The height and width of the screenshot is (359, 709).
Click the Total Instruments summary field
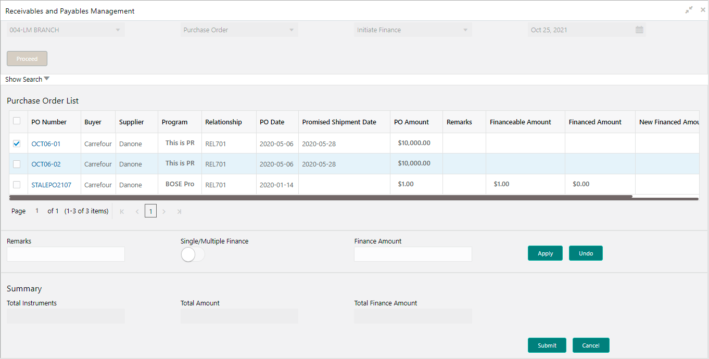pos(66,316)
